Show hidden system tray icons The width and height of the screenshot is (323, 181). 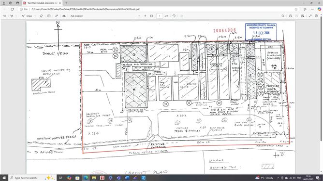[278, 178]
